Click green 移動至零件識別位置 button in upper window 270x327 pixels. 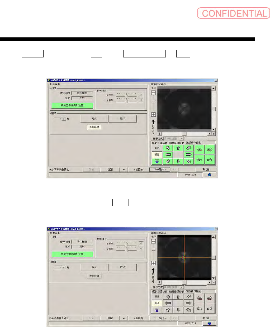point(72,105)
